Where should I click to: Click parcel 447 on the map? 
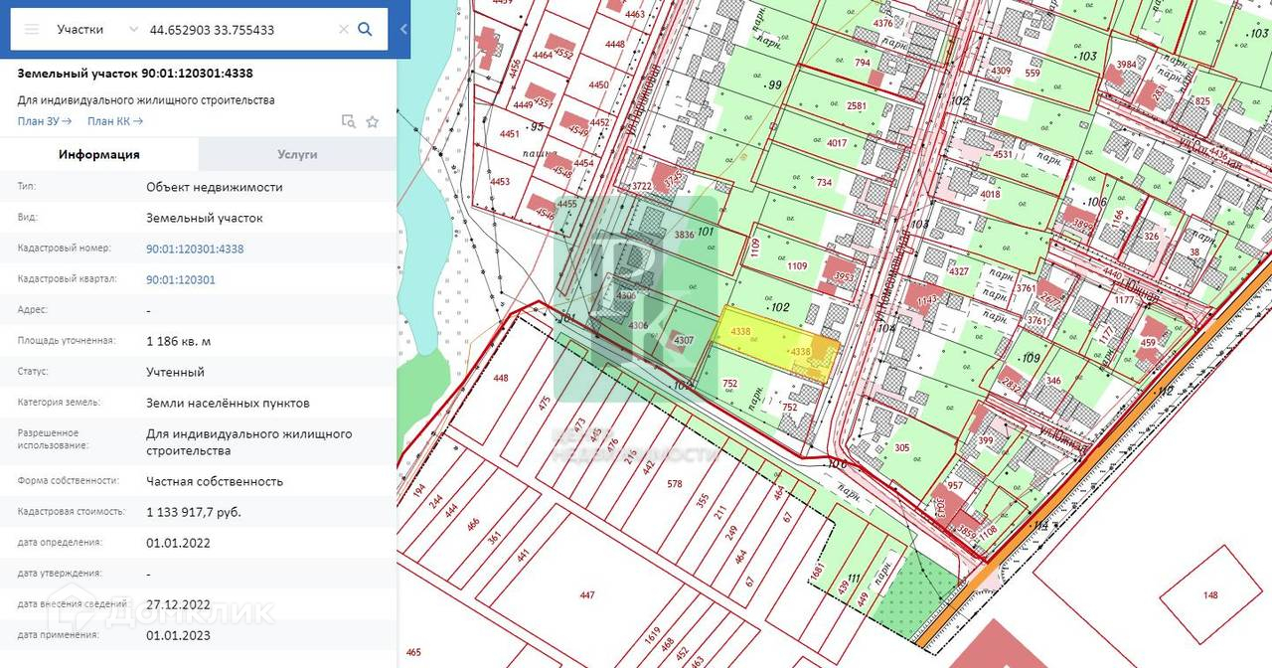587,594
